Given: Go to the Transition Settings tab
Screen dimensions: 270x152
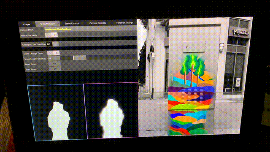Looking at the screenshot, I should (124, 22).
